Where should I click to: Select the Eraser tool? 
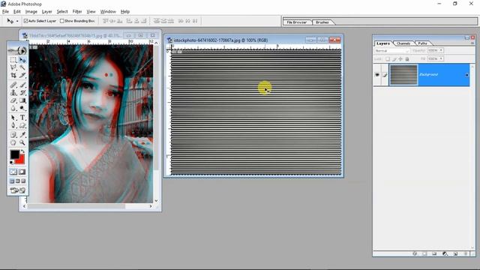(13, 100)
